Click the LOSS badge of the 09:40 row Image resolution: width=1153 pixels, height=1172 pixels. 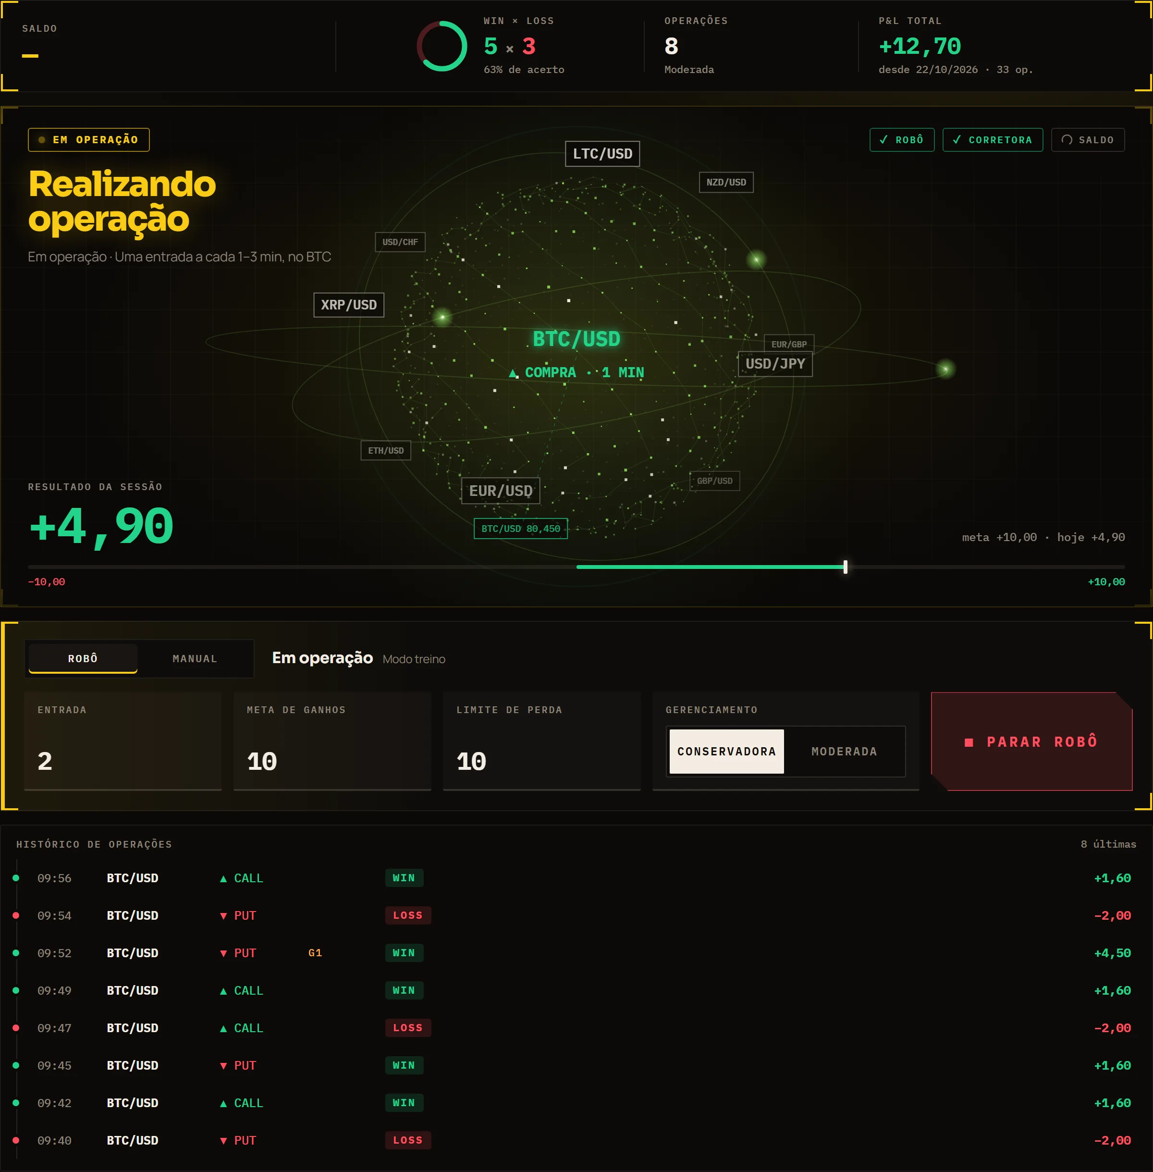[x=407, y=1140]
